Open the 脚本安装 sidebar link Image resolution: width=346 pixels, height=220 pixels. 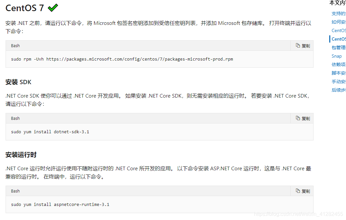[x=338, y=73]
